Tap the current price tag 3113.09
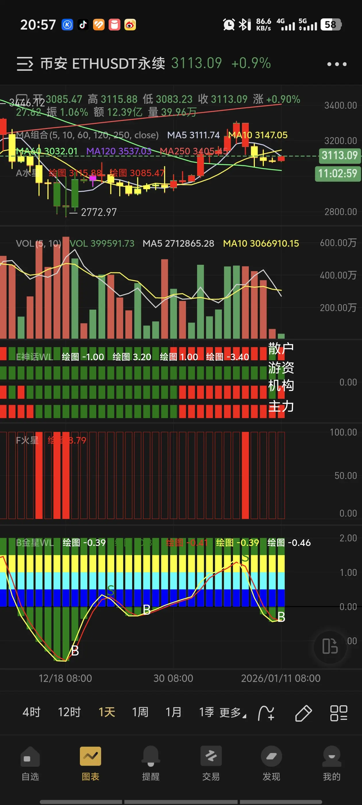Image resolution: width=362 pixels, height=805 pixels. click(340, 155)
